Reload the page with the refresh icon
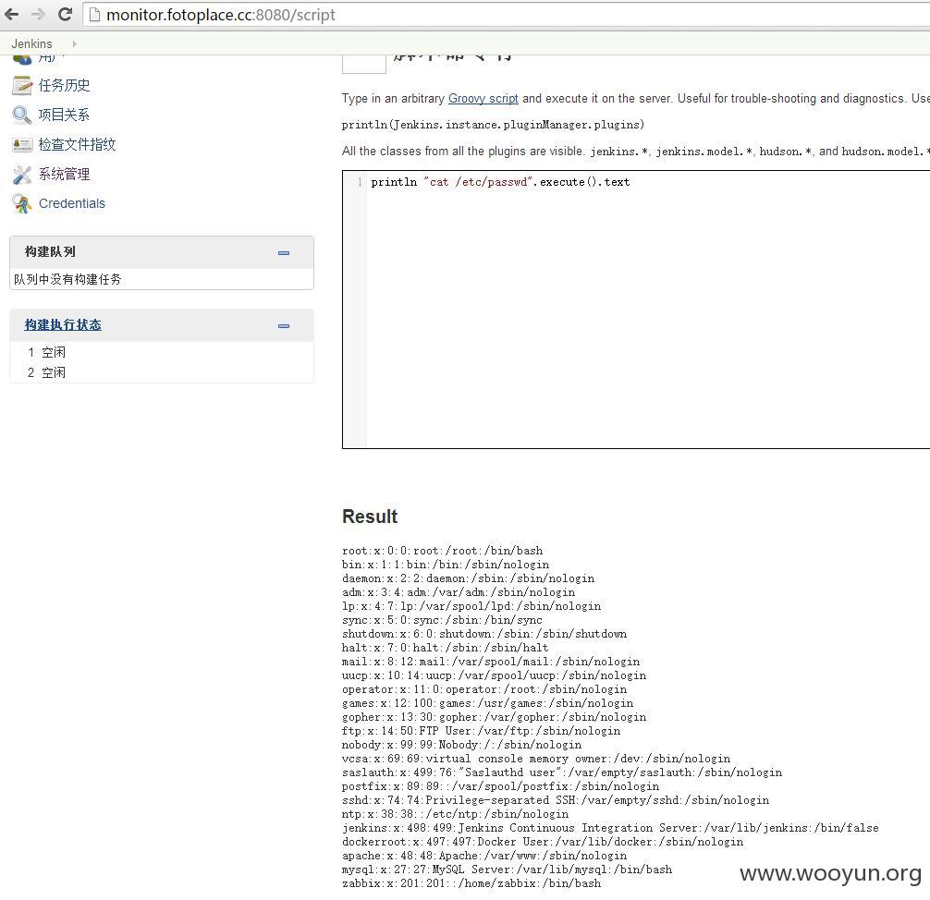930x900 pixels. pos(66,14)
